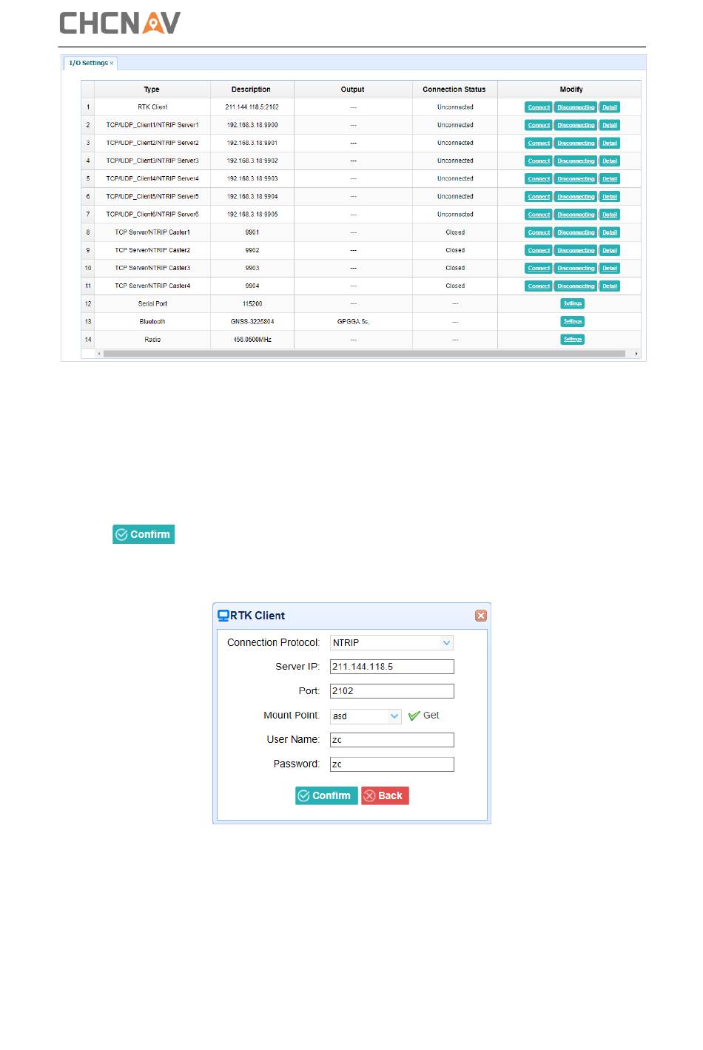The width and height of the screenshot is (703, 1050).
Task: Click the Radio type cell
Action: (x=152, y=340)
